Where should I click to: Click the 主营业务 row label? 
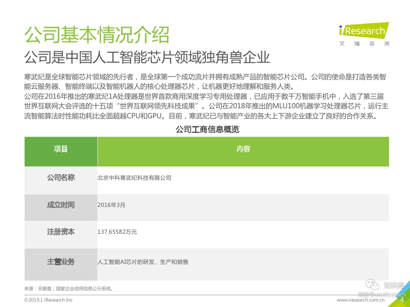(x=61, y=262)
